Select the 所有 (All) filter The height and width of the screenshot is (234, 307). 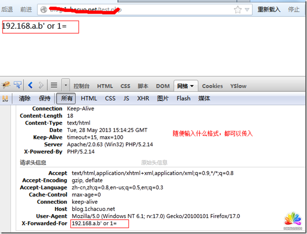(x=67, y=98)
